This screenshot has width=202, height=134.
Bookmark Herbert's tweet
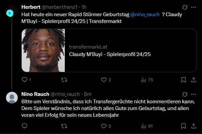(183, 80)
